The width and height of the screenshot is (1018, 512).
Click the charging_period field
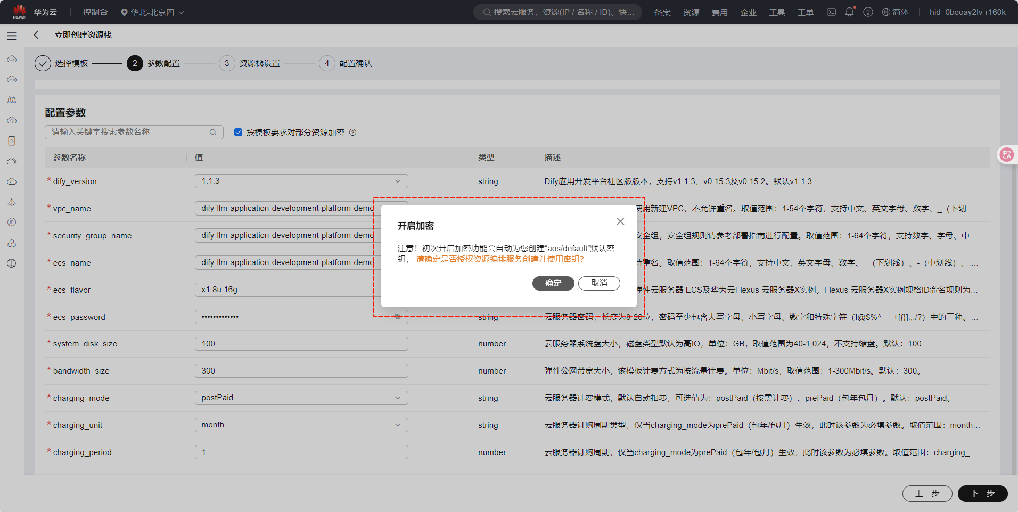[x=301, y=452]
